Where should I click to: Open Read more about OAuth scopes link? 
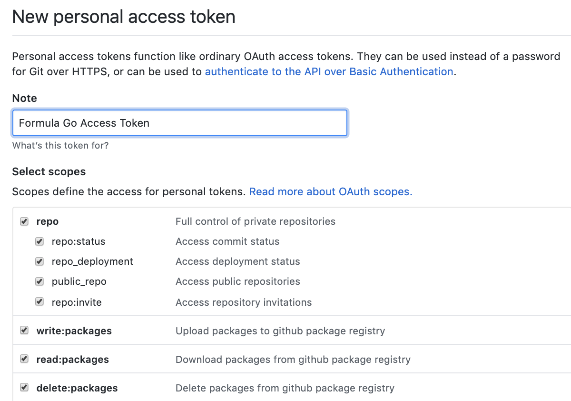(331, 192)
